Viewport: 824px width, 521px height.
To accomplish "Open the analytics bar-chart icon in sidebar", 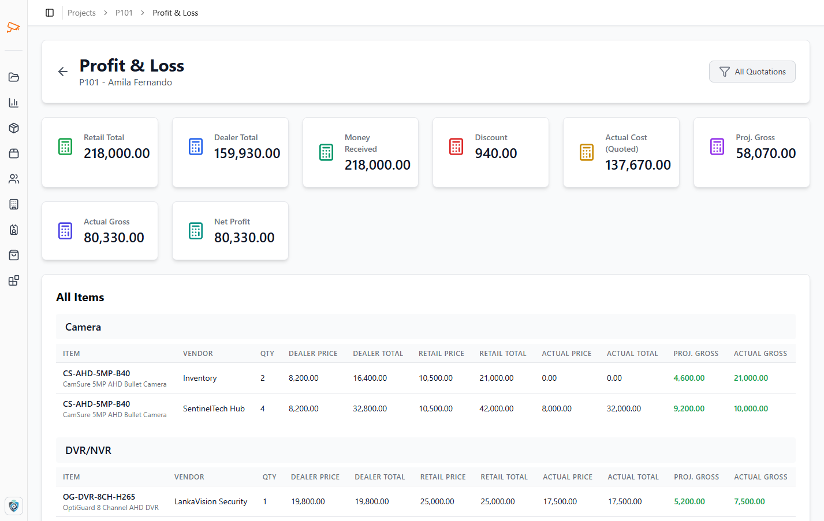I will [x=13, y=102].
